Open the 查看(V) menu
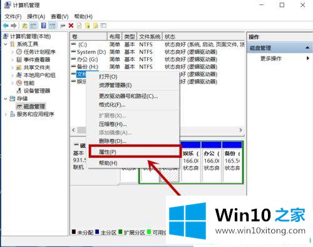The width and height of the screenshot is (313, 247). point(59,16)
